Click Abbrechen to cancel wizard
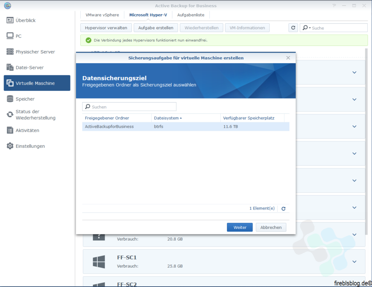This screenshot has height=287, width=372. click(x=271, y=227)
